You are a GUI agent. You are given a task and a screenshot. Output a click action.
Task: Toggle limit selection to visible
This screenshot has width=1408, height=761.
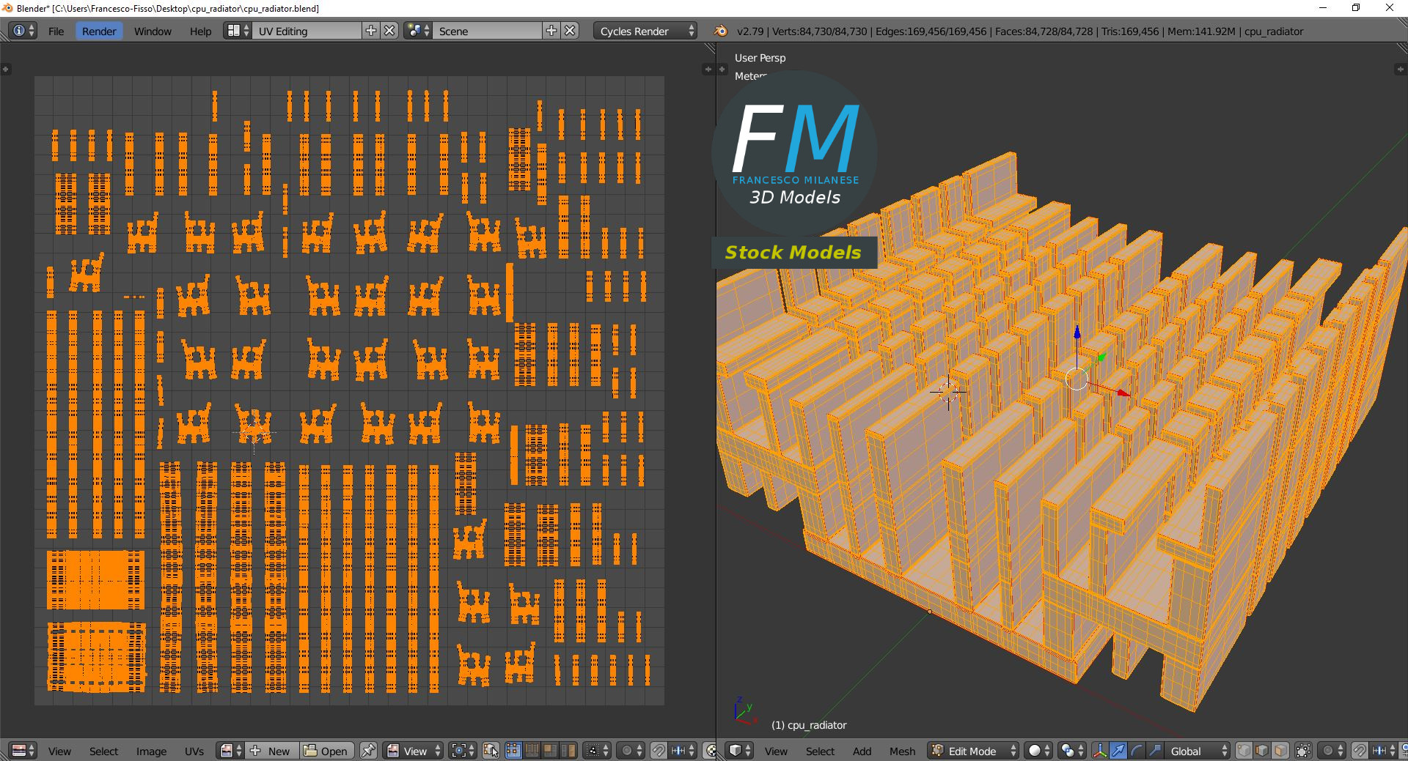click(x=1303, y=751)
